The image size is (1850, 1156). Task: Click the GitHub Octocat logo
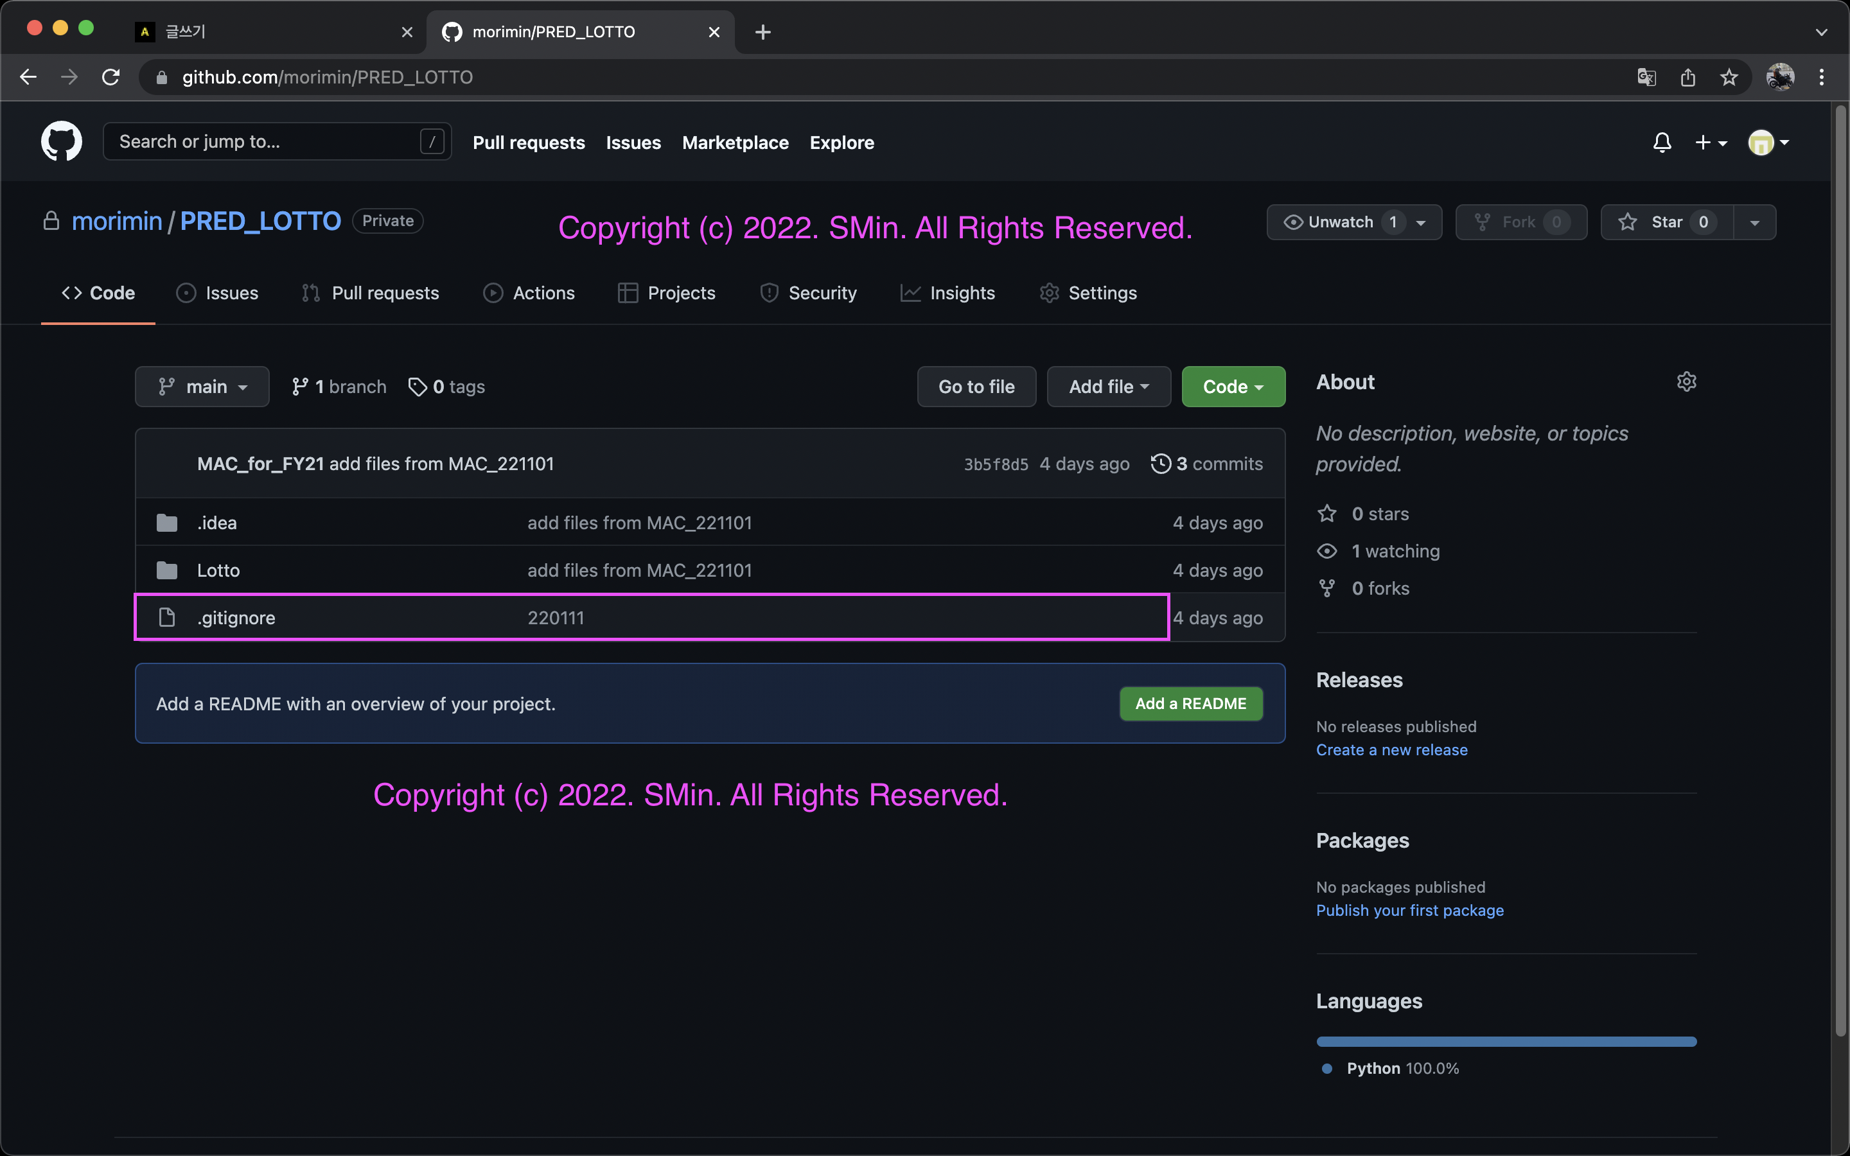click(x=61, y=141)
